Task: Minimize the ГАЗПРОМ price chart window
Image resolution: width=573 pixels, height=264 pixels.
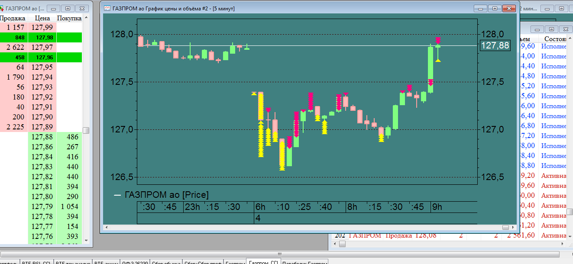Action: [x=480, y=8]
